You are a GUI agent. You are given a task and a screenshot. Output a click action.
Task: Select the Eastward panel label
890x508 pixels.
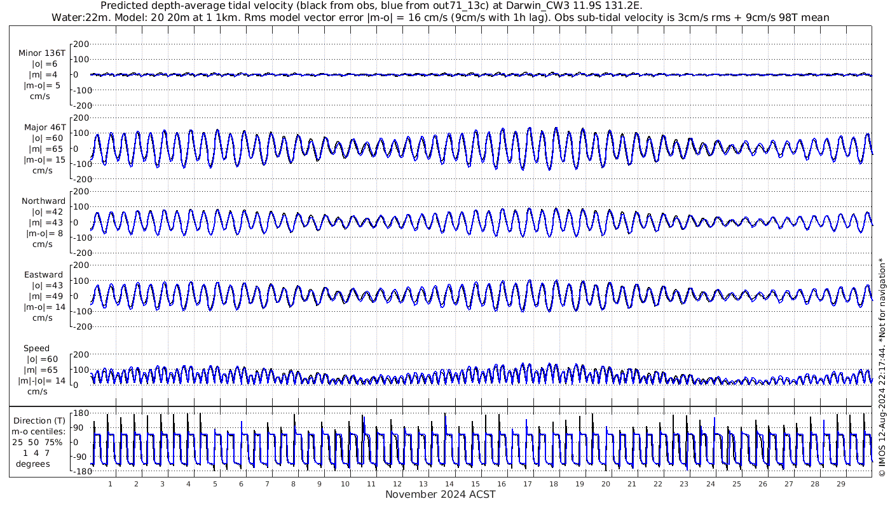pos(43,275)
